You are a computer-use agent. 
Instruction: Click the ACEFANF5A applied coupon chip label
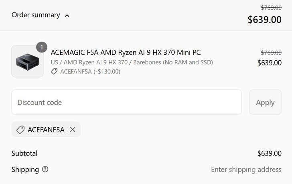46,130
